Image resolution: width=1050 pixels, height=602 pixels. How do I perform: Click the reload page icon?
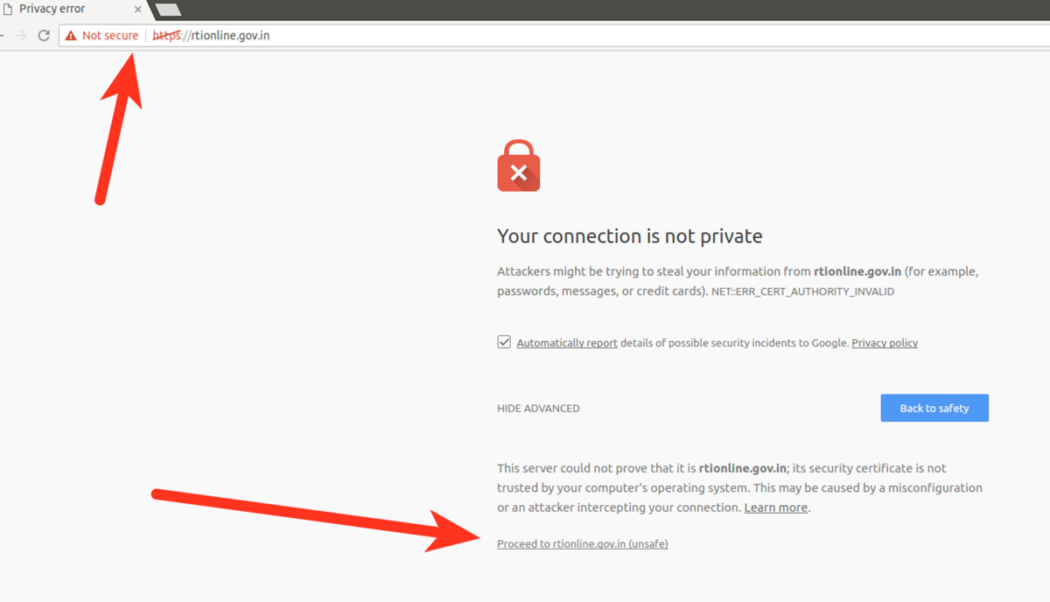[x=44, y=36]
